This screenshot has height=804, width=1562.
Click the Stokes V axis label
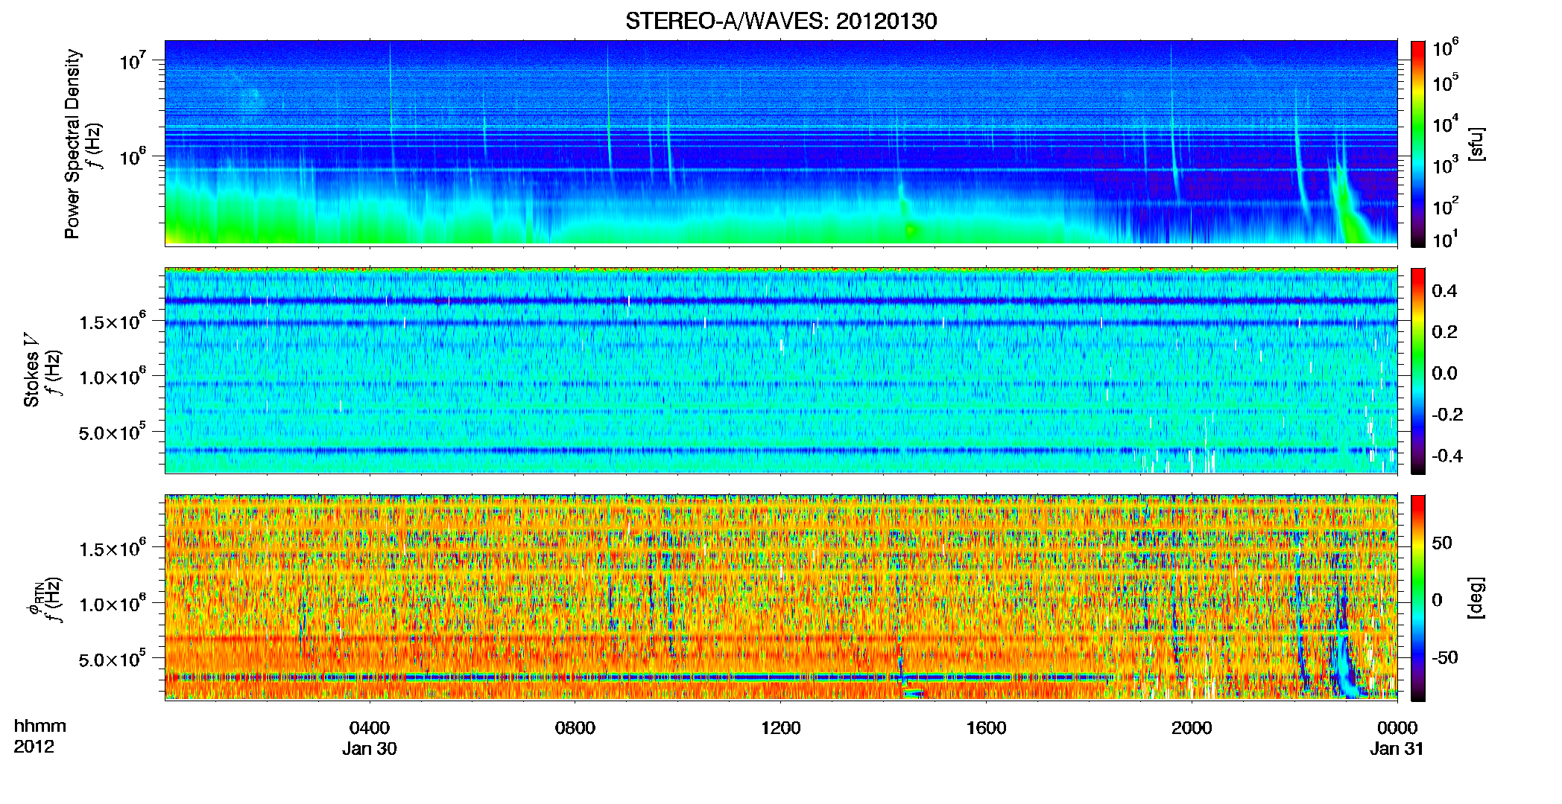click(x=32, y=370)
